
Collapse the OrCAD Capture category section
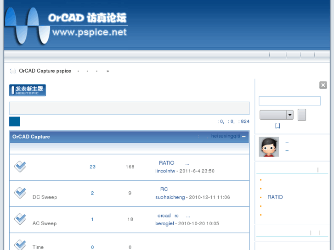click(x=243, y=136)
